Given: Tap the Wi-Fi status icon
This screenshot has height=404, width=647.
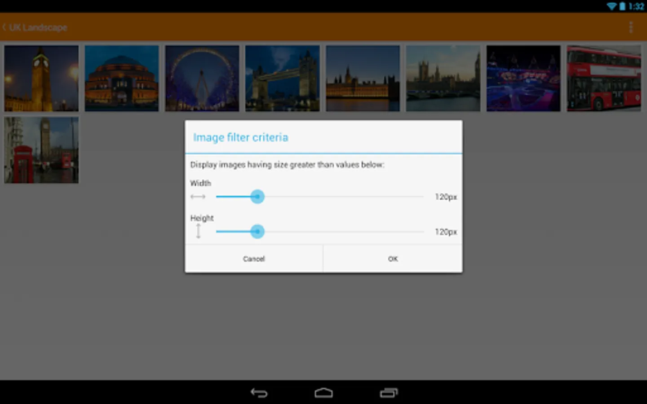Looking at the screenshot, I should point(612,6).
